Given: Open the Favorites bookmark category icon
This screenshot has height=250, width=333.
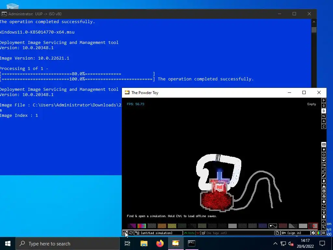Looking at the screenshot, I should (x=324, y=217).
